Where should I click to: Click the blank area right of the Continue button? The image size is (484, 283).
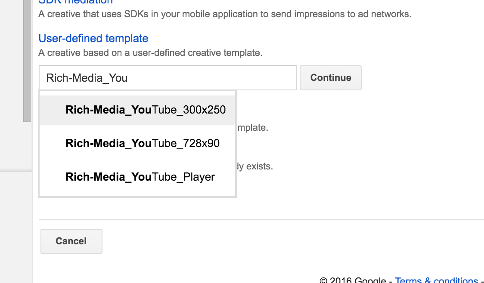pyautogui.click(x=422, y=78)
